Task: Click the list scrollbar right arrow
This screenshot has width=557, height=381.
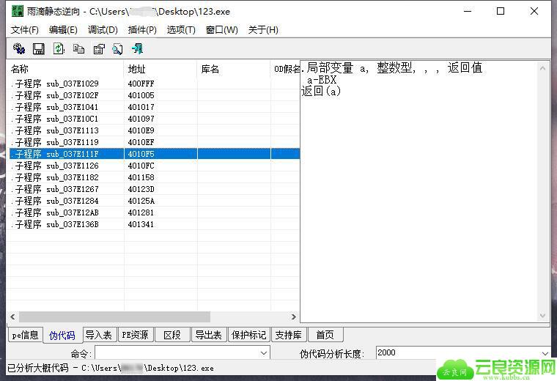Action: (x=293, y=317)
